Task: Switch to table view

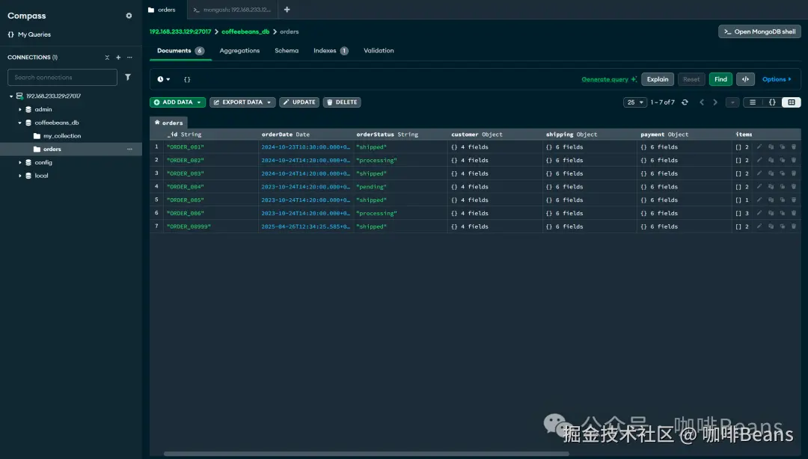Action: click(792, 102)
